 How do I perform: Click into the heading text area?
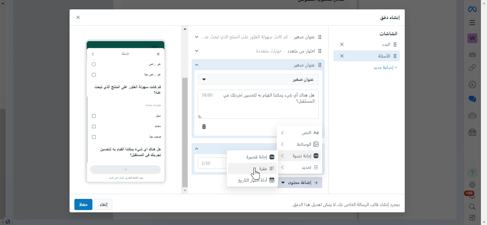tap(258, 104)
